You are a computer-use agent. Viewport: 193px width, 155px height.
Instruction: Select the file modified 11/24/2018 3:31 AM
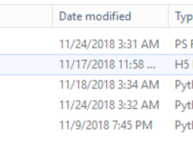109,44
